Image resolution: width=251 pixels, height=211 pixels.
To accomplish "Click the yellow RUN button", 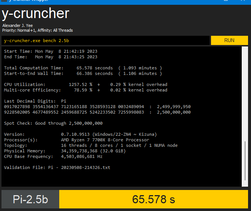I will [x=230, y=40].
